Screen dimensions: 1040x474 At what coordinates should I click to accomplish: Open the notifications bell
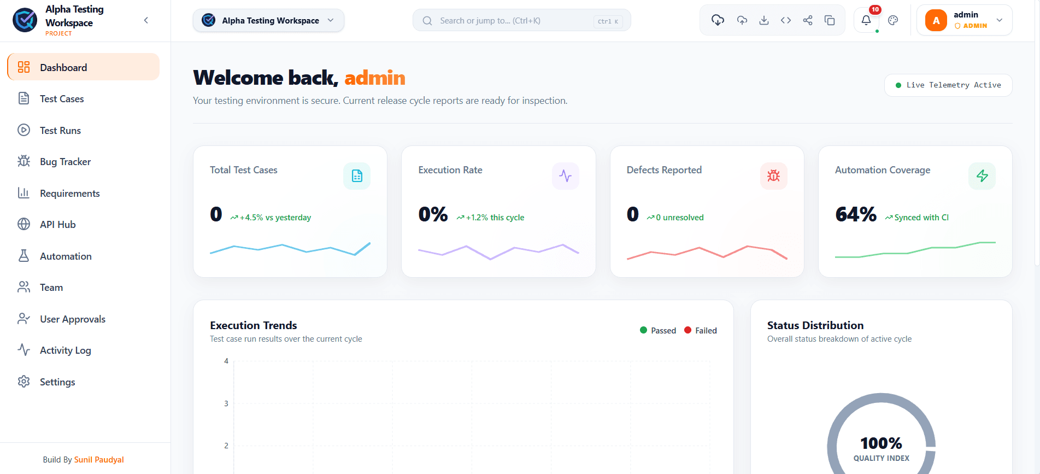pyautogui.click(x=866, y=20)
